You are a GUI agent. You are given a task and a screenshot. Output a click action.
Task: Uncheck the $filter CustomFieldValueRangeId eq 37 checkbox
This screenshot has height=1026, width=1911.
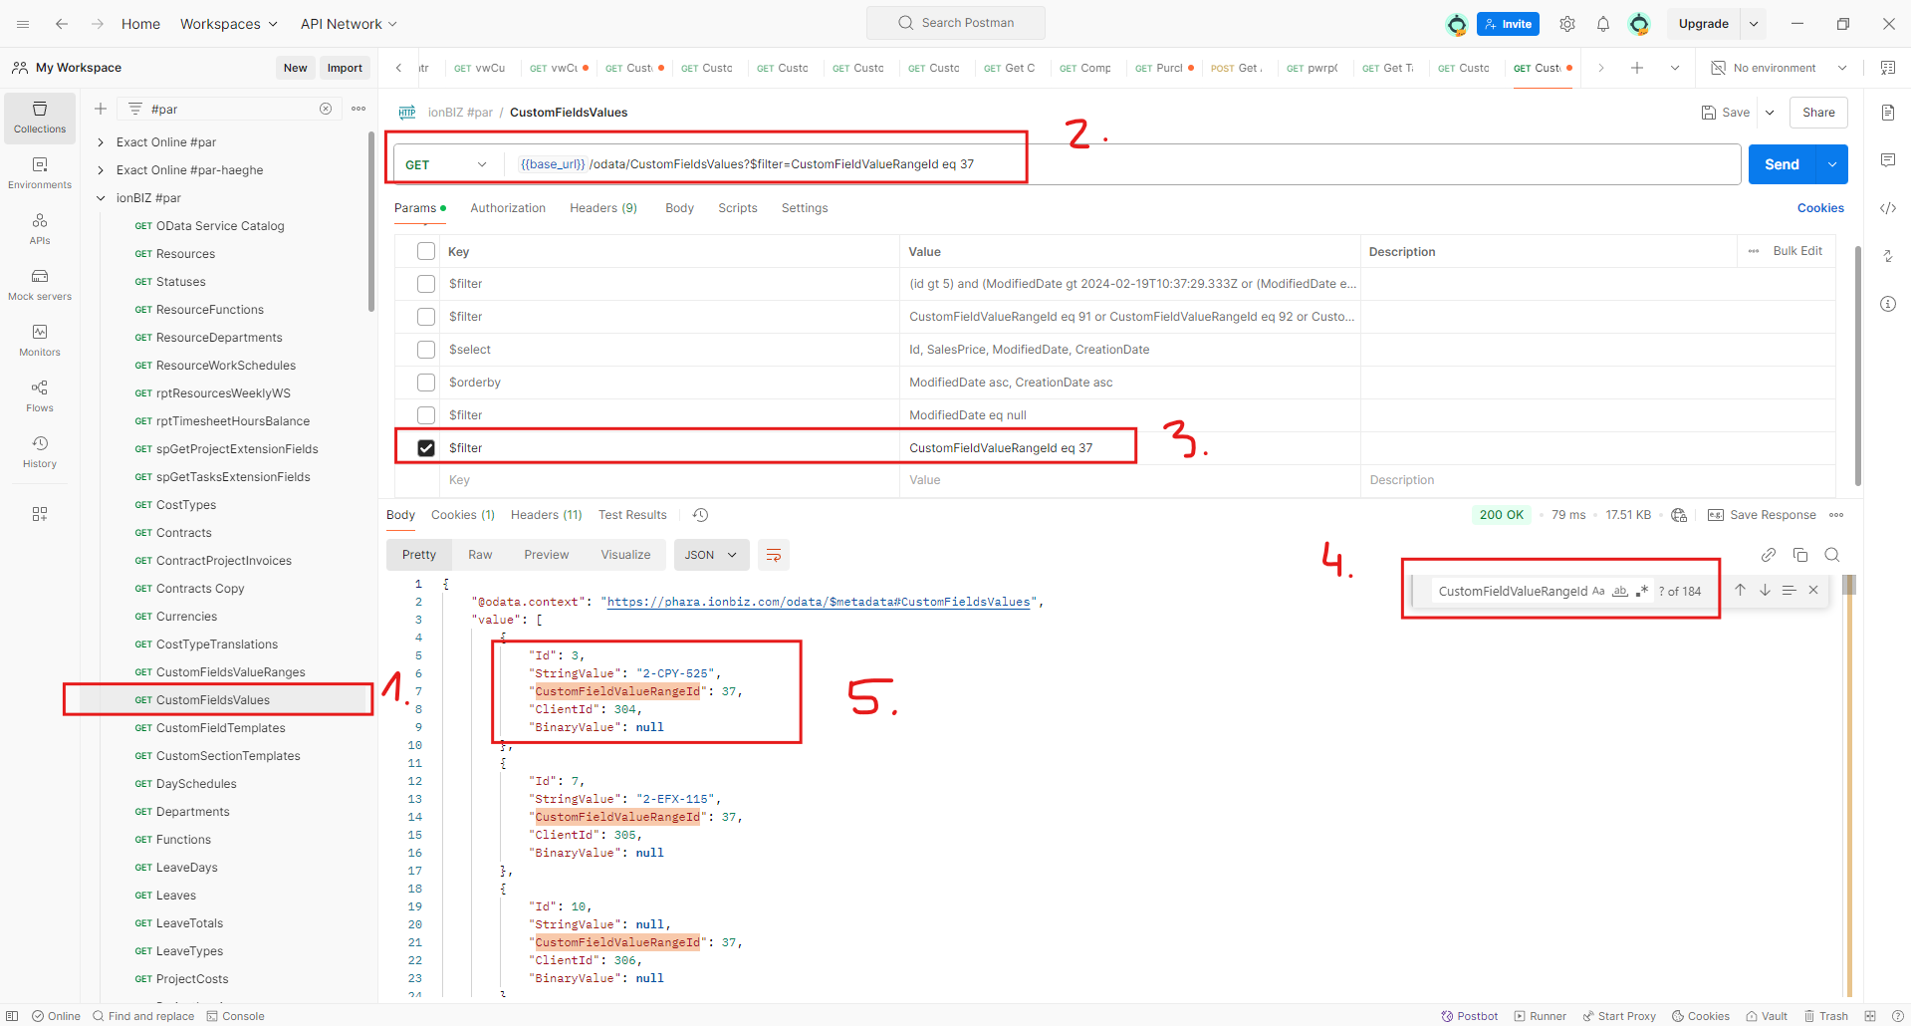(x=426, y=448)
